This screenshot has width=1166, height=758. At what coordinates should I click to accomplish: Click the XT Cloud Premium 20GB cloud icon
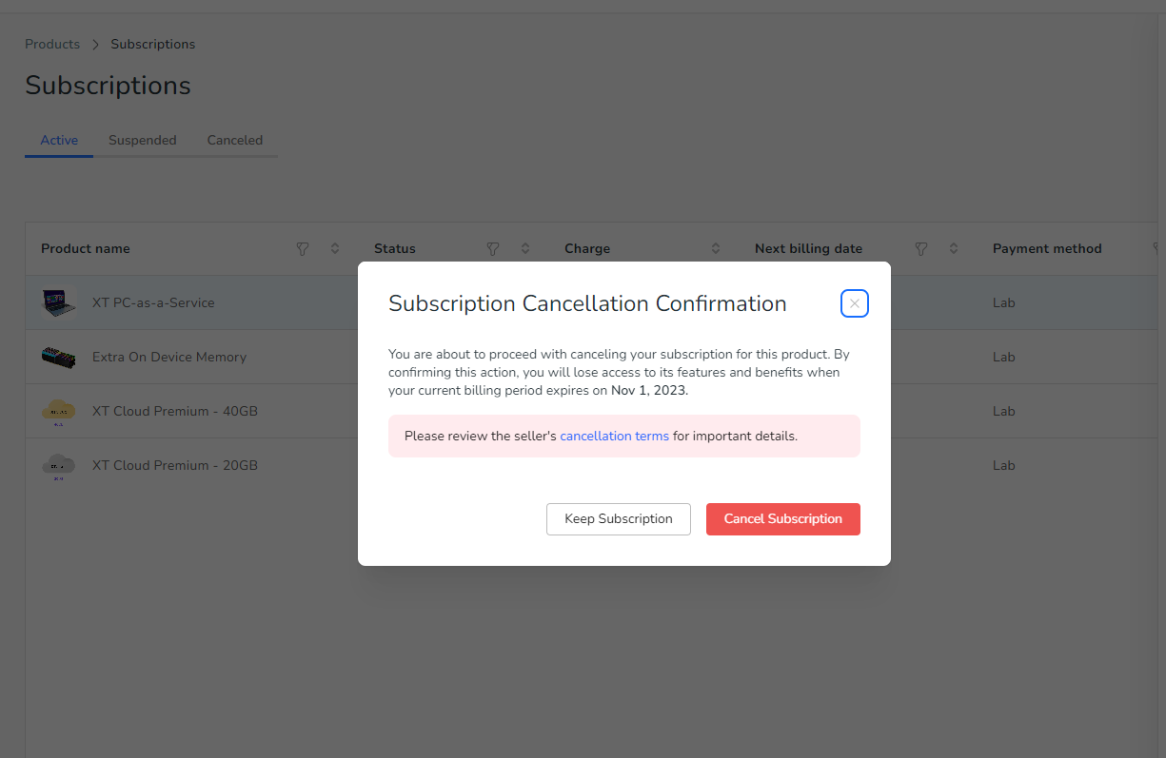[x=59, y=466]
